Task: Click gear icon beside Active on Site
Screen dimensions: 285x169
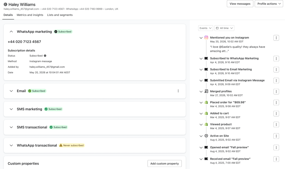Action: (x=206, y=136)
